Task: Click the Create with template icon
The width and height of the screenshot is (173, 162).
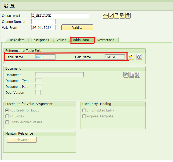Action: tap(122, 16)
